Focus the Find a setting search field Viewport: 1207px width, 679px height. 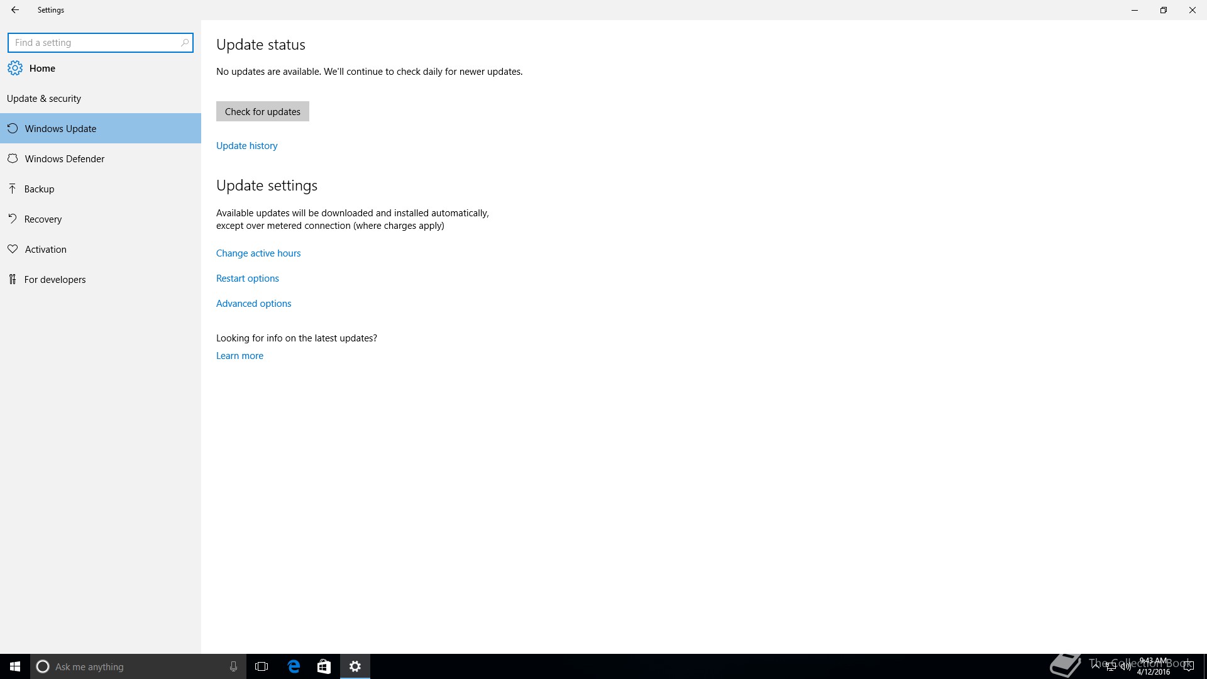(101, 43)
